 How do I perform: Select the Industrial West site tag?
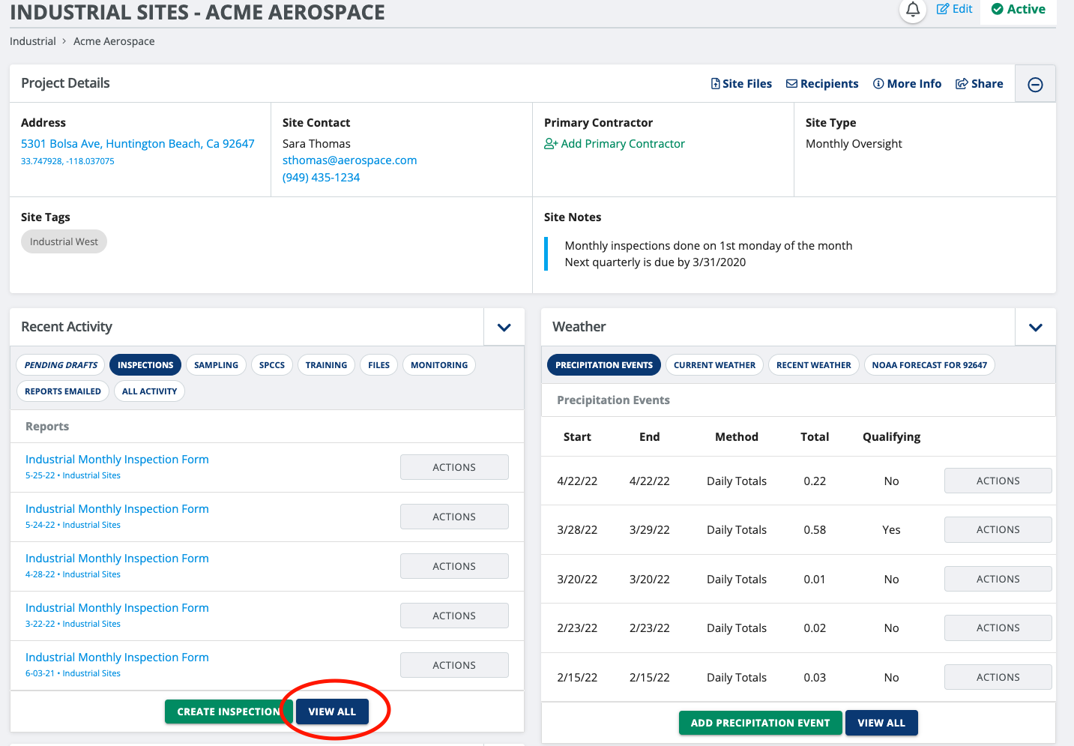(x=64, y=241)
